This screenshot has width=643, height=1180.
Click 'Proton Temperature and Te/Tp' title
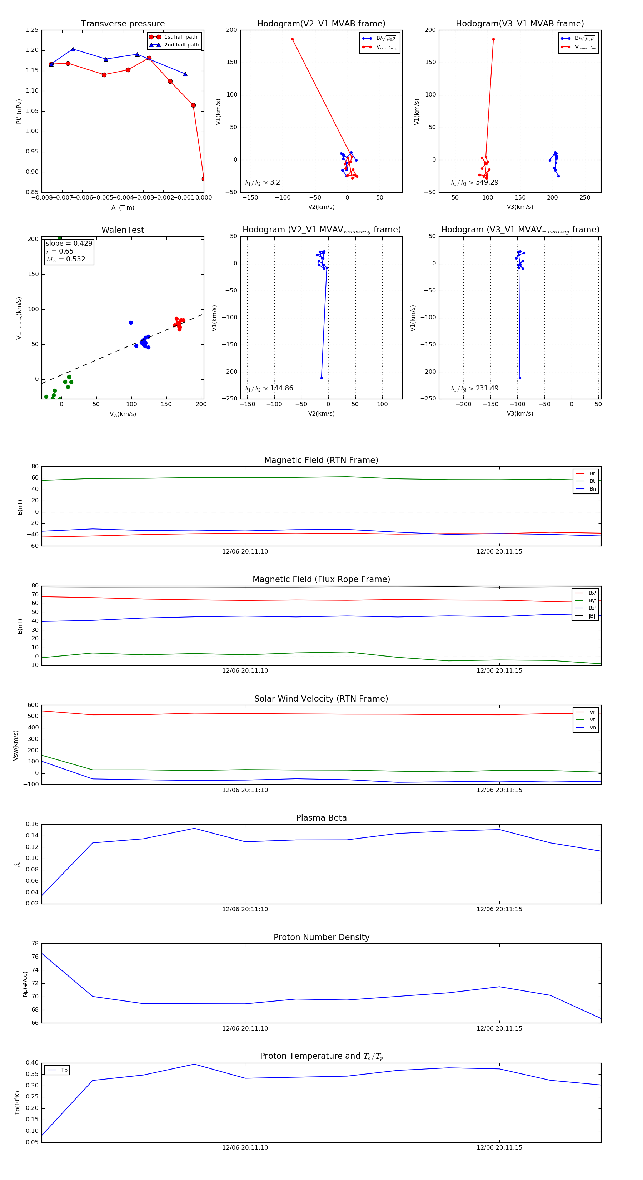click(x=321, y=1056)
